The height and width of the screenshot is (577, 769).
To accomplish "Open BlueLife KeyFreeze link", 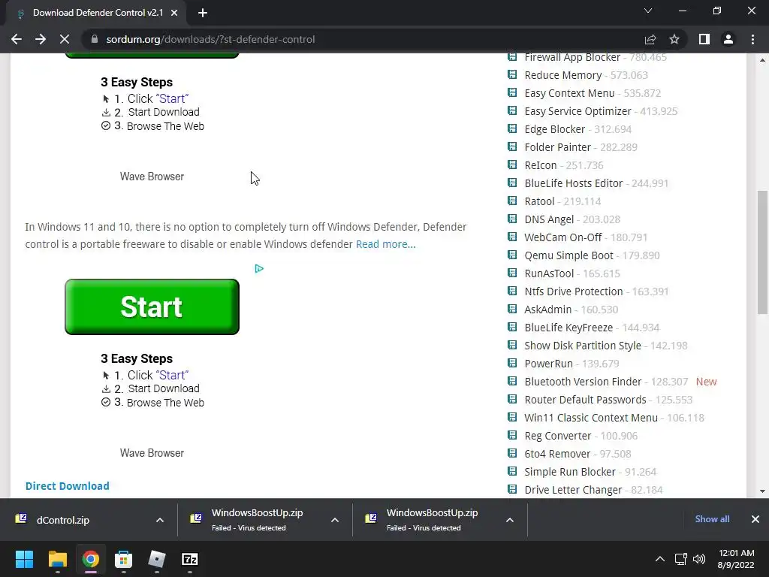I will (568, 328).
